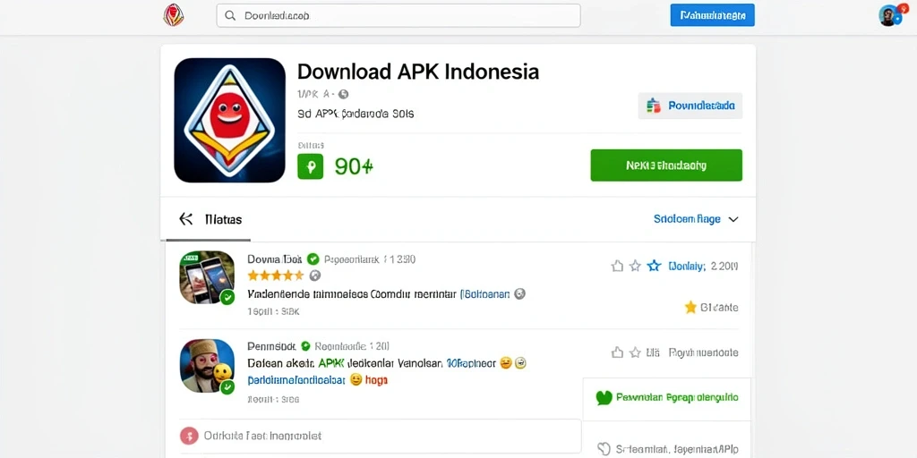Select the underlined reviews tab

(x=223, y=220)
